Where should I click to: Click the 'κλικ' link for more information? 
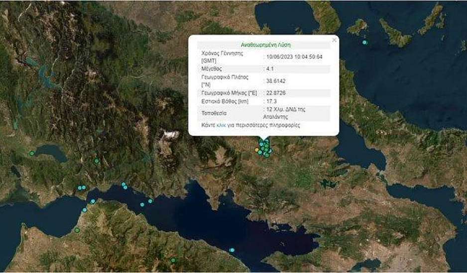pos(222,126)
